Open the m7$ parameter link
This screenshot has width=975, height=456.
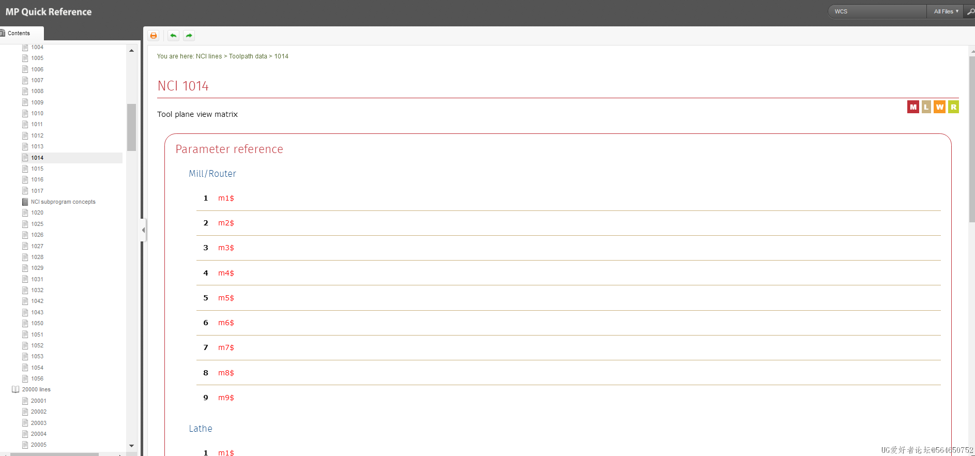click(226, 347)
